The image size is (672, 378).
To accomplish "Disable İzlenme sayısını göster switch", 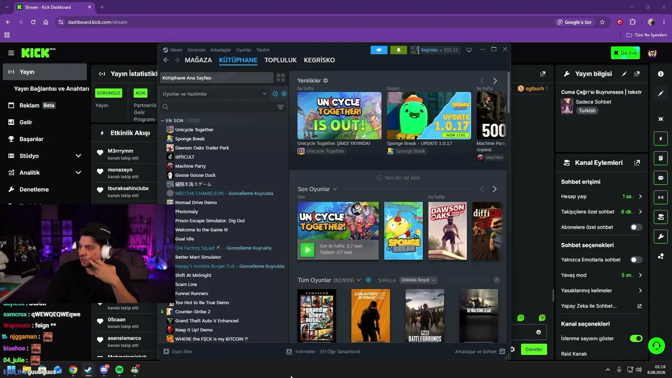I will click(636, 339).
